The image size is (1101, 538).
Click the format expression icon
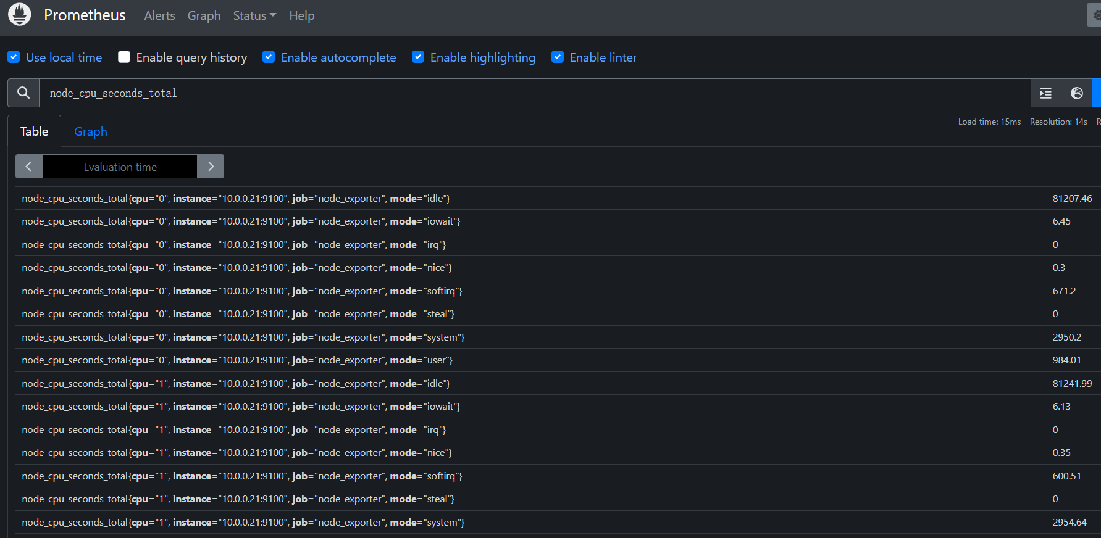pyautogui.click(x=1045, y=93)
